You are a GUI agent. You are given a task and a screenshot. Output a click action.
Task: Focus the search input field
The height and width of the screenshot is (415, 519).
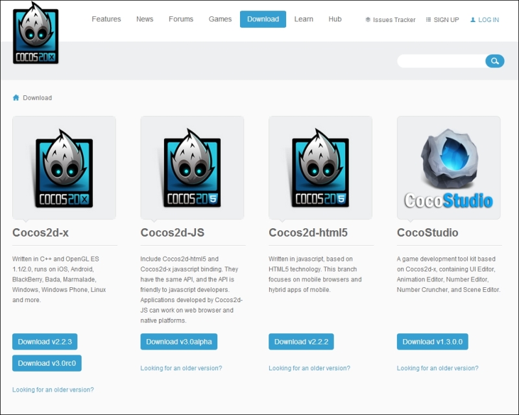tap(442, 61)
